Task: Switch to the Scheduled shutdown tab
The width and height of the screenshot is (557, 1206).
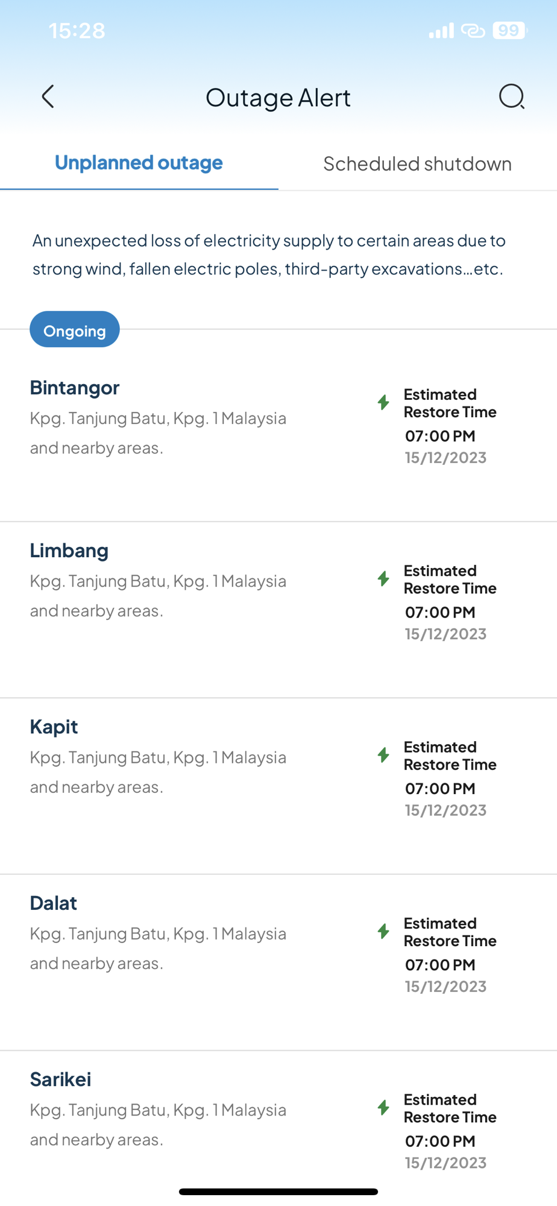Action: [x=417, y=163]
